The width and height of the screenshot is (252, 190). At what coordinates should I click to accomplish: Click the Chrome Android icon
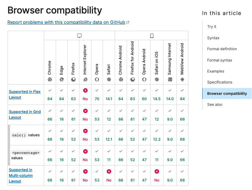[x=121, y=79]
